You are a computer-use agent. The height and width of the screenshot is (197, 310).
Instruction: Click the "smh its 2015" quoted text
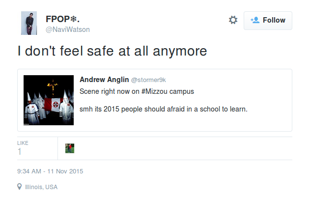pyautogui.click(x=163, y=109)
